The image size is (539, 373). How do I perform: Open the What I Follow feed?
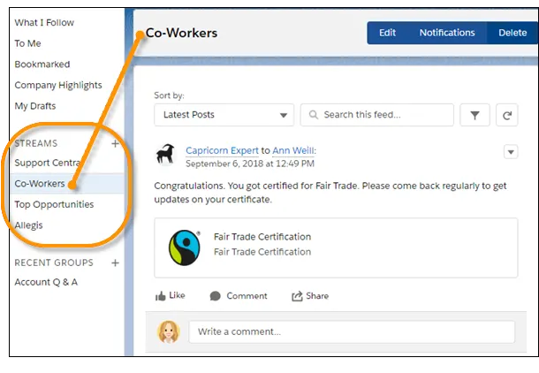44,23
